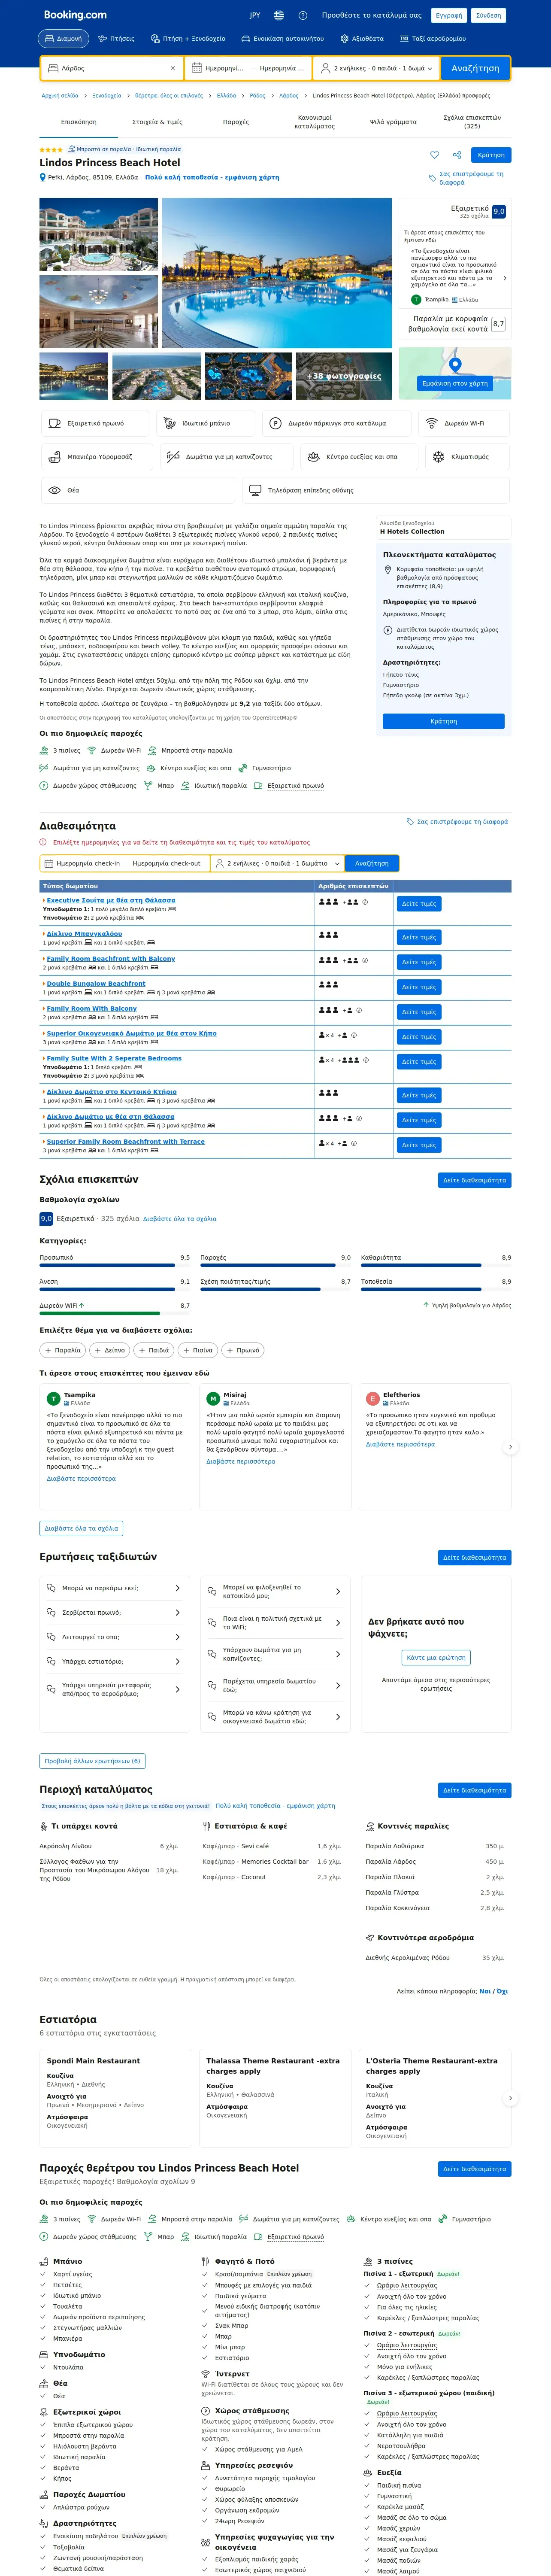Share the property using the share icon
Screen dimensions: 551x2576
coord(456,155)
